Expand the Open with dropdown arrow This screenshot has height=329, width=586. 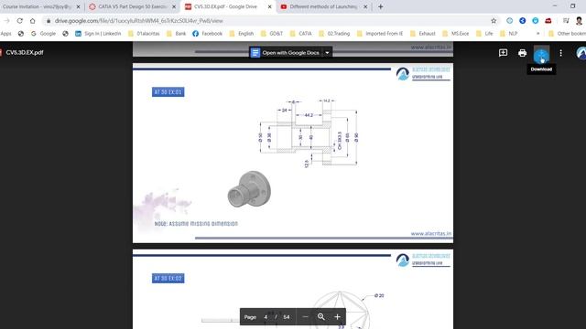tap(327, 53)
